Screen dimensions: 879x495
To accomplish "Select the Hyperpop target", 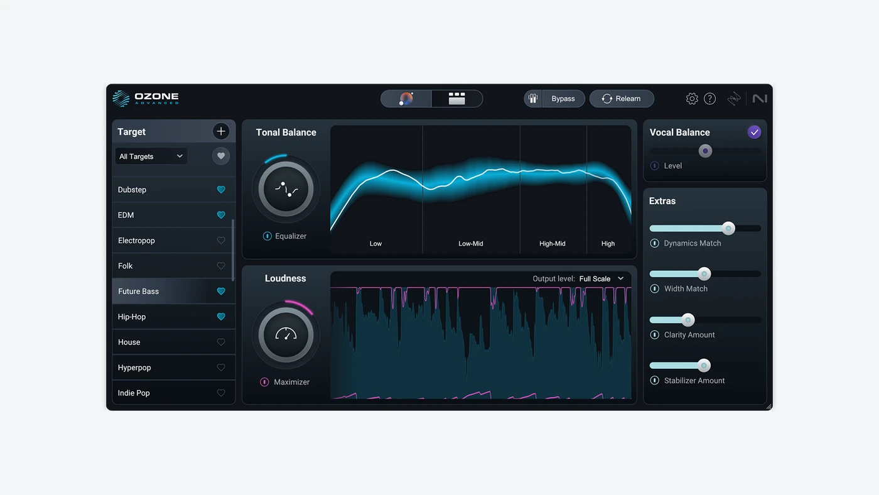I will pos(173,367).
